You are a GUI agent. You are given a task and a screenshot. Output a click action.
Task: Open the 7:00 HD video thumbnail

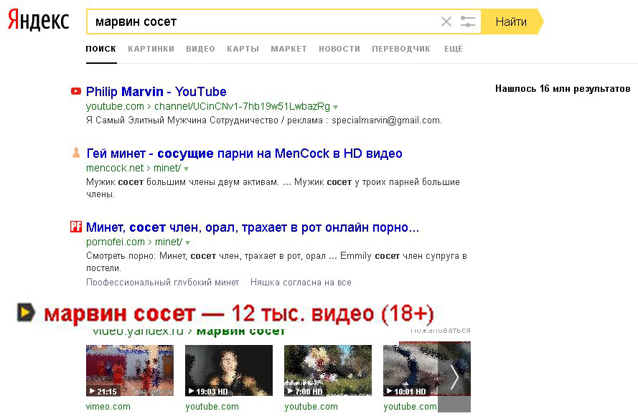[328, 371]
